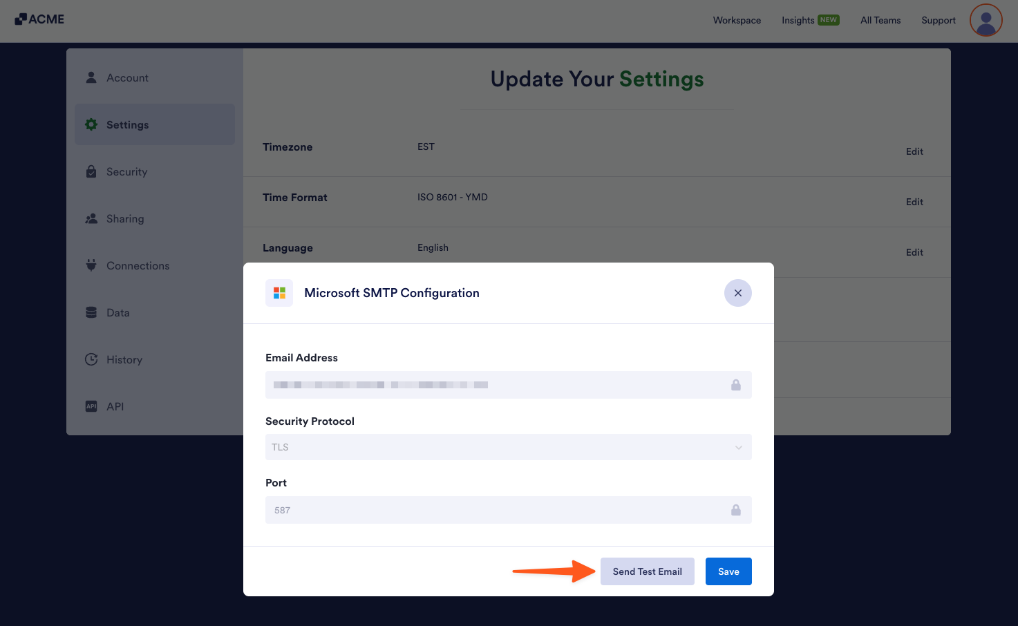Navigate to All Teams
The height and width of the screenshot is (626, 1018).
[x=880, y=20]
